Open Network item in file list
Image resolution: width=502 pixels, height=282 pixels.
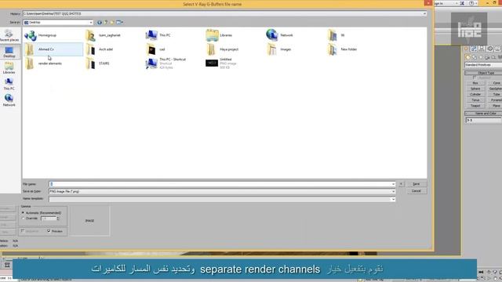[279, 35]
